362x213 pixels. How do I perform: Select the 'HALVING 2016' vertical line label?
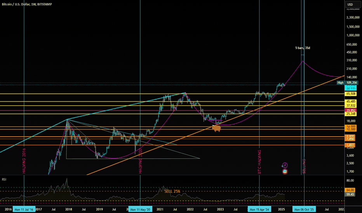pos(24,161)
